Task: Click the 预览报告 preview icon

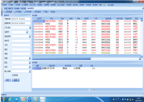Action: pyautogui.click(x=34, y=12)
